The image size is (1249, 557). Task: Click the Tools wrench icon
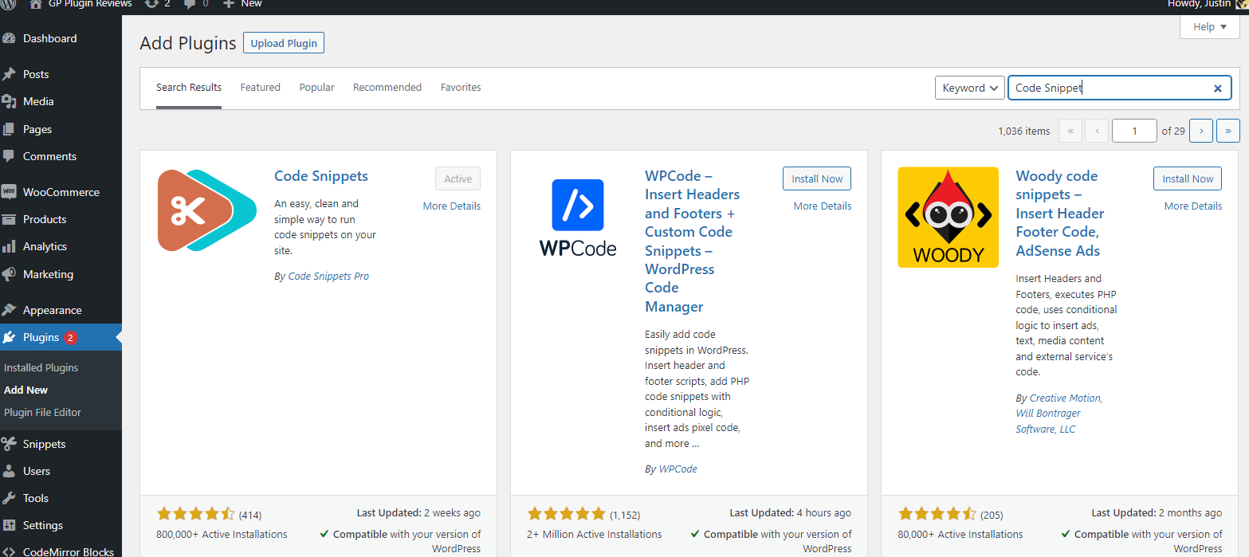coord(10,498)
